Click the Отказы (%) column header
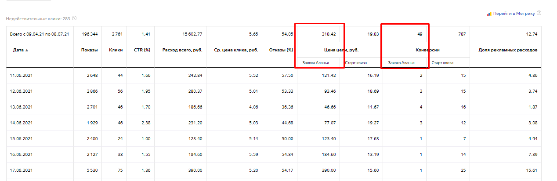557x181 pixels. (280, 50)
